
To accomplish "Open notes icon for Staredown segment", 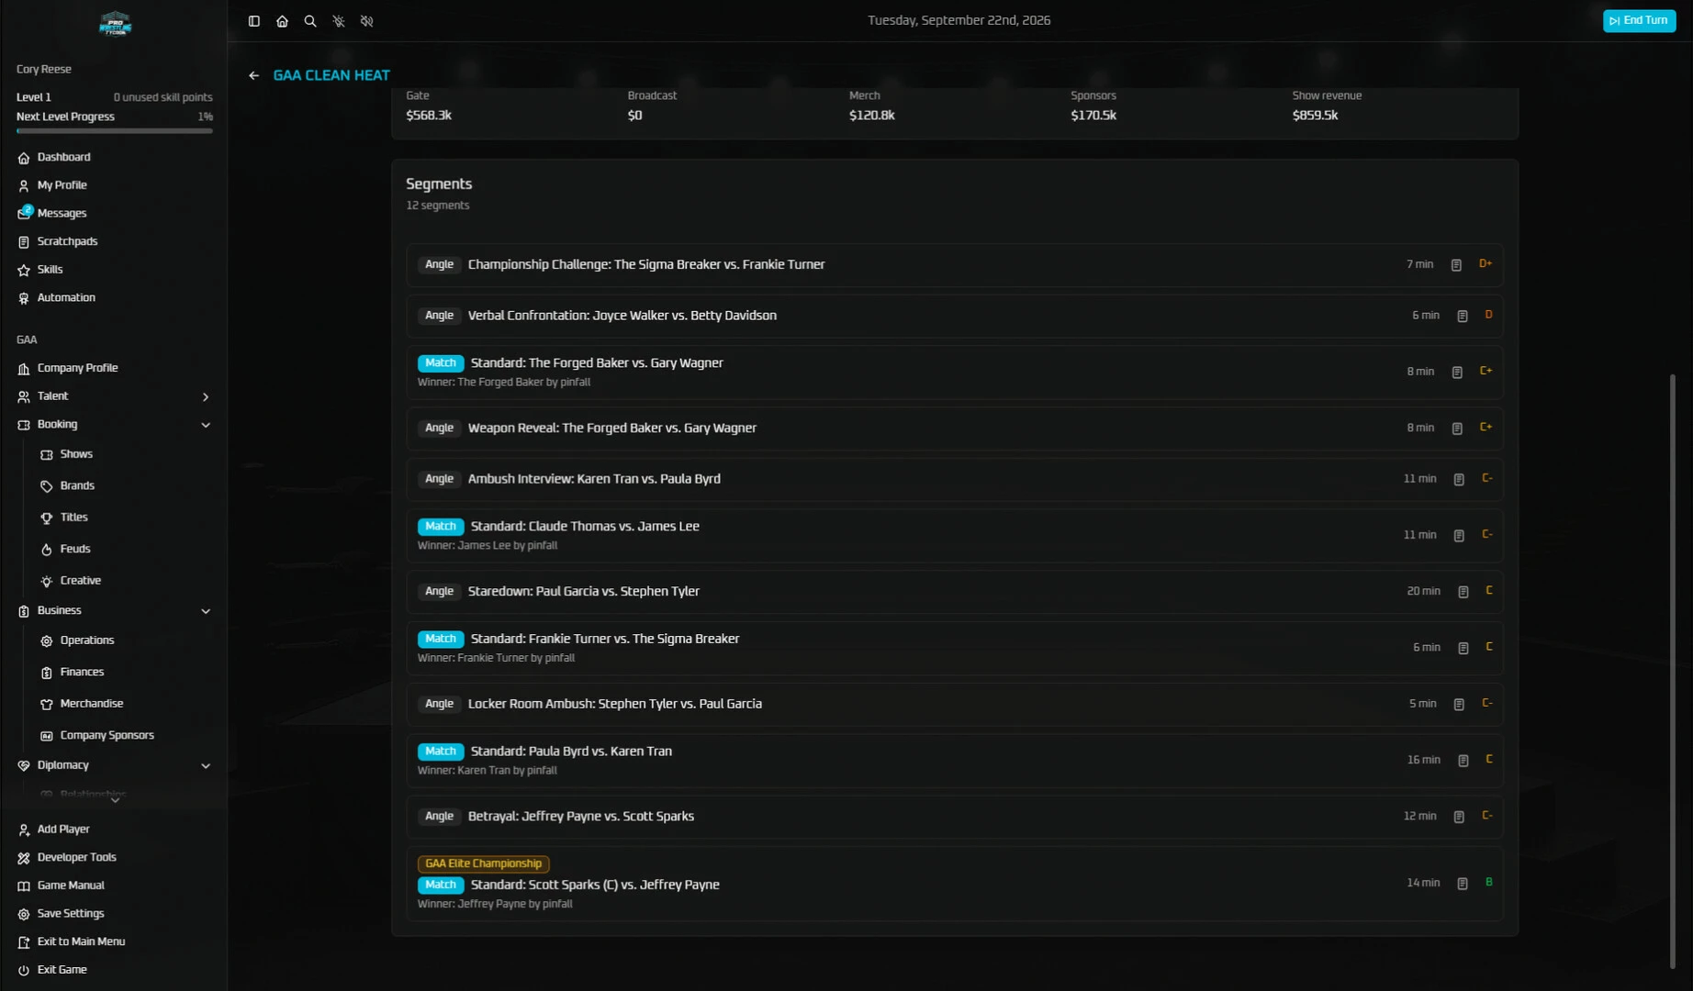I will coord(1463,592).
